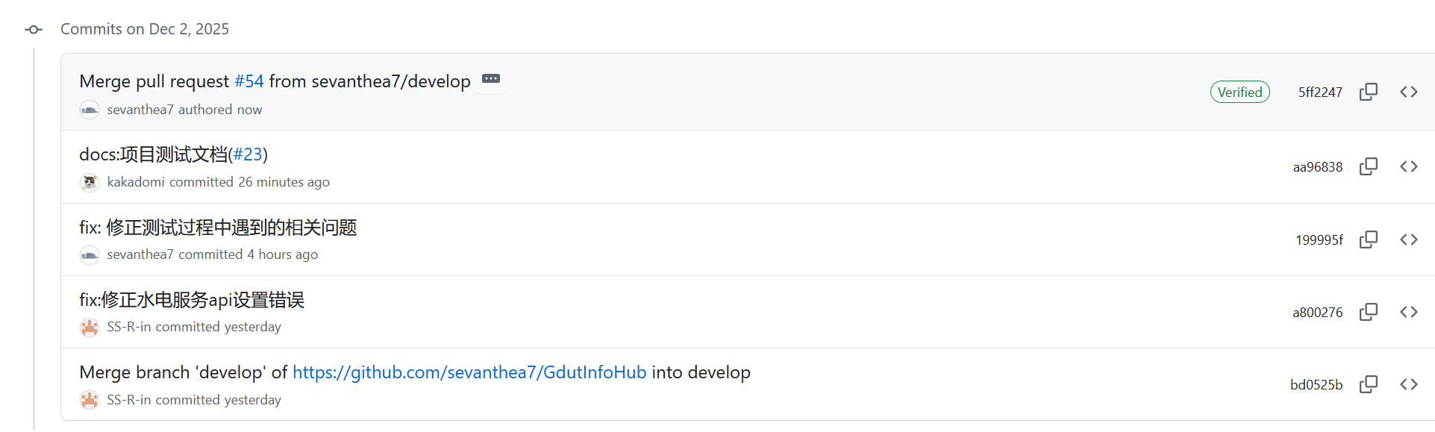The height and width of the screenshot is (432, 1435).
Task: Browse repository at commit aa96838
Action: [x=1408, y=166]
